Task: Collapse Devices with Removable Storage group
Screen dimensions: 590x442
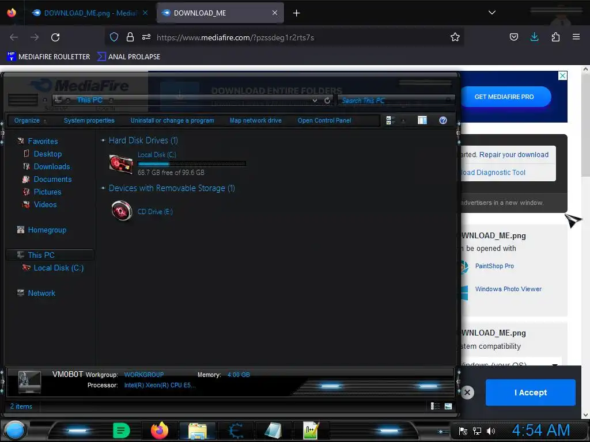Action: 103,188
